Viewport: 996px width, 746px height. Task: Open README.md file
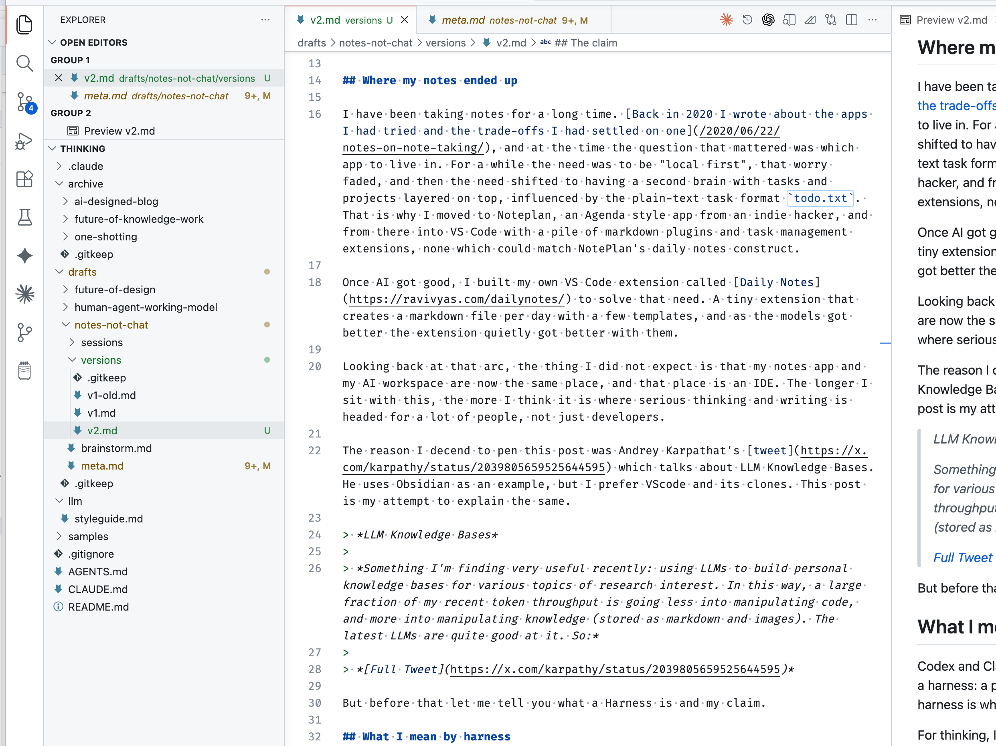[x=164, y=607]
